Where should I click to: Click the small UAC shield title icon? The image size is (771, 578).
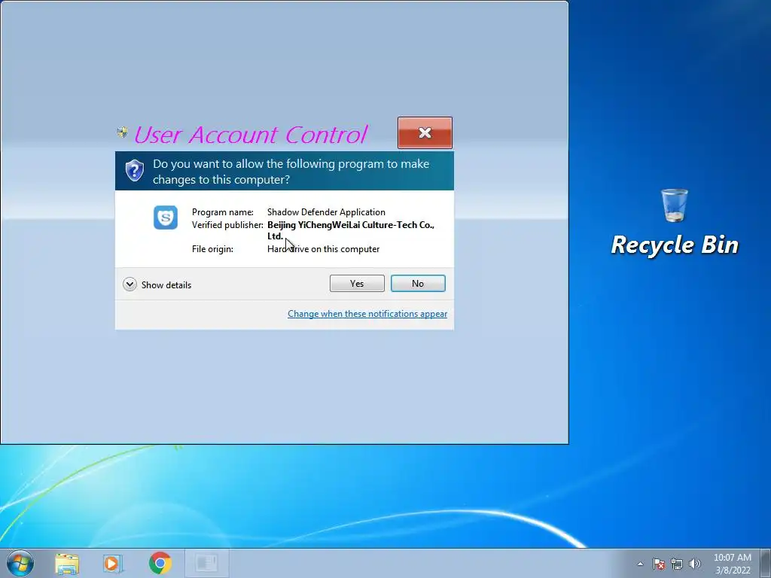pos(123,132)
